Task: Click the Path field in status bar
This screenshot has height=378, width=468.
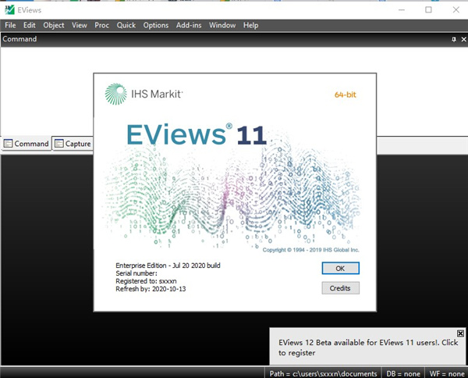Action: pyautogui.click(x=323, y=373)
